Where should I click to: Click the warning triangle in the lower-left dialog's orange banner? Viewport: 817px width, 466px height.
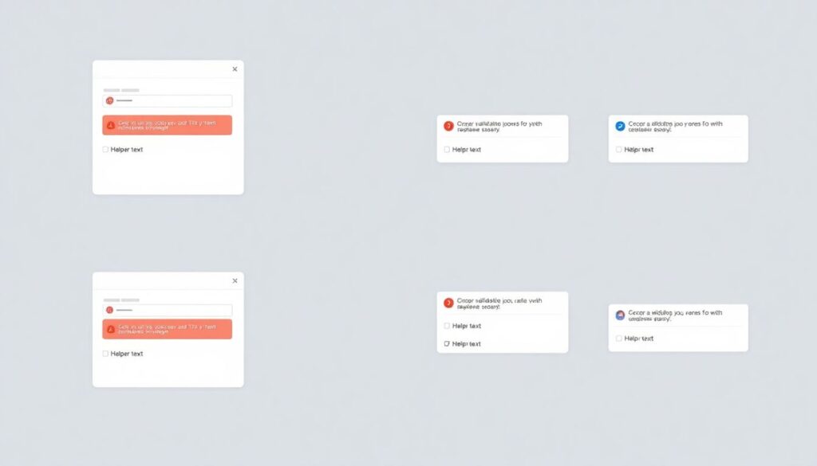tap(111, 330)
